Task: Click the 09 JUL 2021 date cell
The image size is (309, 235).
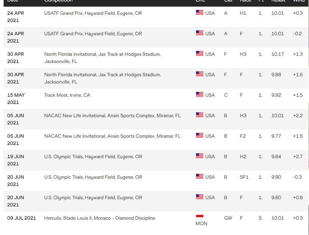Action: (x=21, y=218)
